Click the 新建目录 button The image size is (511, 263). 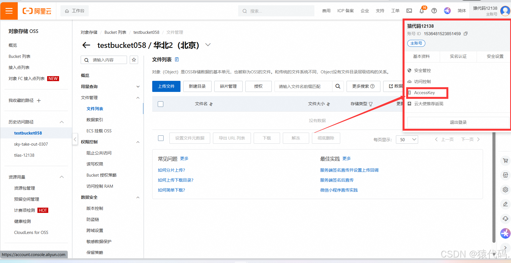pos(197,86)
